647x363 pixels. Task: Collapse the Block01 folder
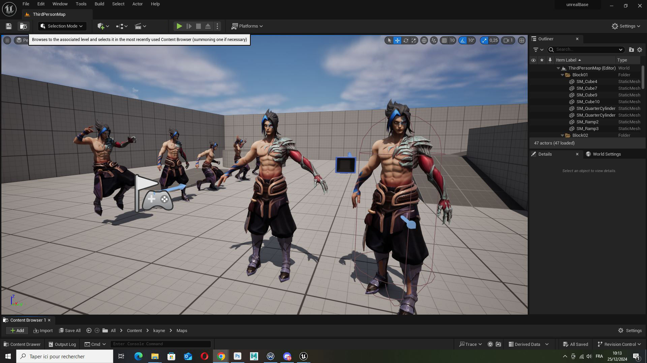coord(562,75)
